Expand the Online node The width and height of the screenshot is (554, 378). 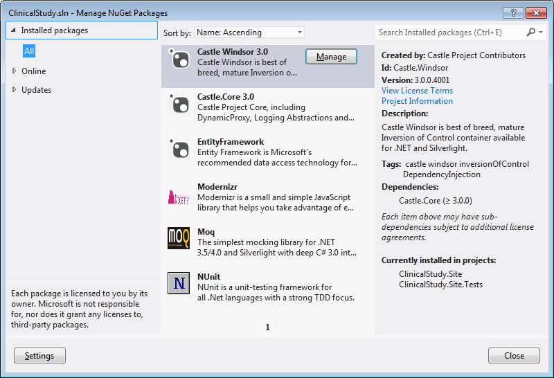(14, 71)
